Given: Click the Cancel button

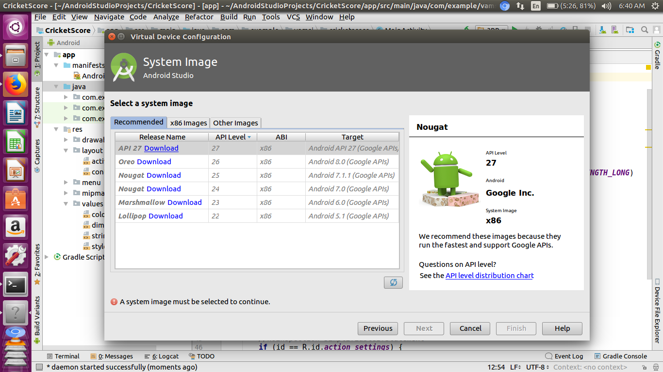Looking at the screenshot, I should [470, 328].
